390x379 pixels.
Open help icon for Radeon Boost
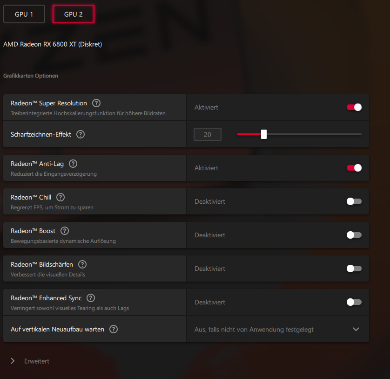coord(65,231)
